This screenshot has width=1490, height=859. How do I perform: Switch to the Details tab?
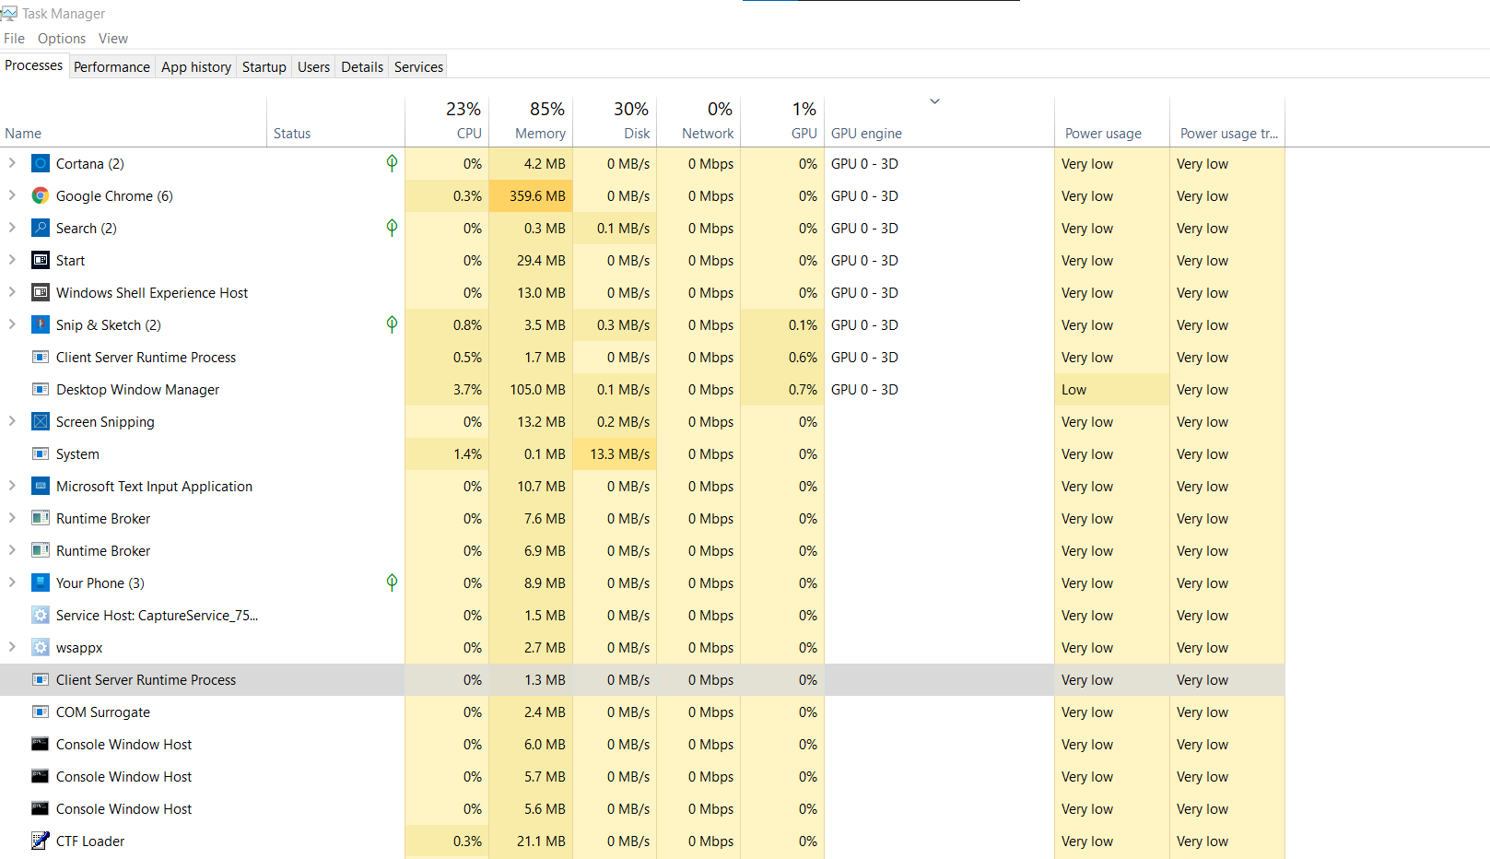[x=362, y=67]
